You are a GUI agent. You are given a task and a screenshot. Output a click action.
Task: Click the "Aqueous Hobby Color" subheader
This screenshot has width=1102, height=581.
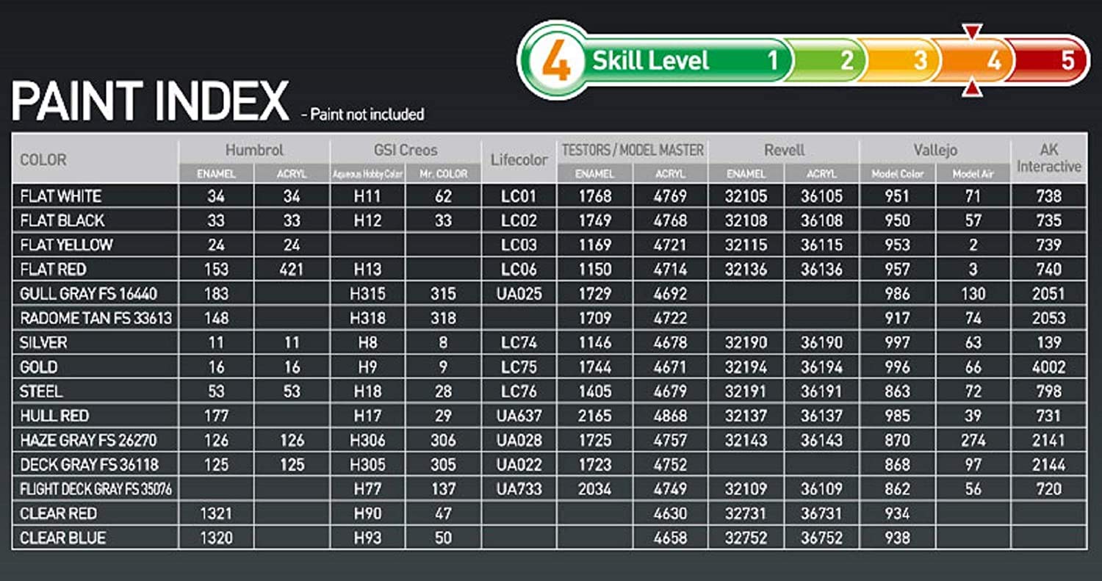click(x=368, y=174)
